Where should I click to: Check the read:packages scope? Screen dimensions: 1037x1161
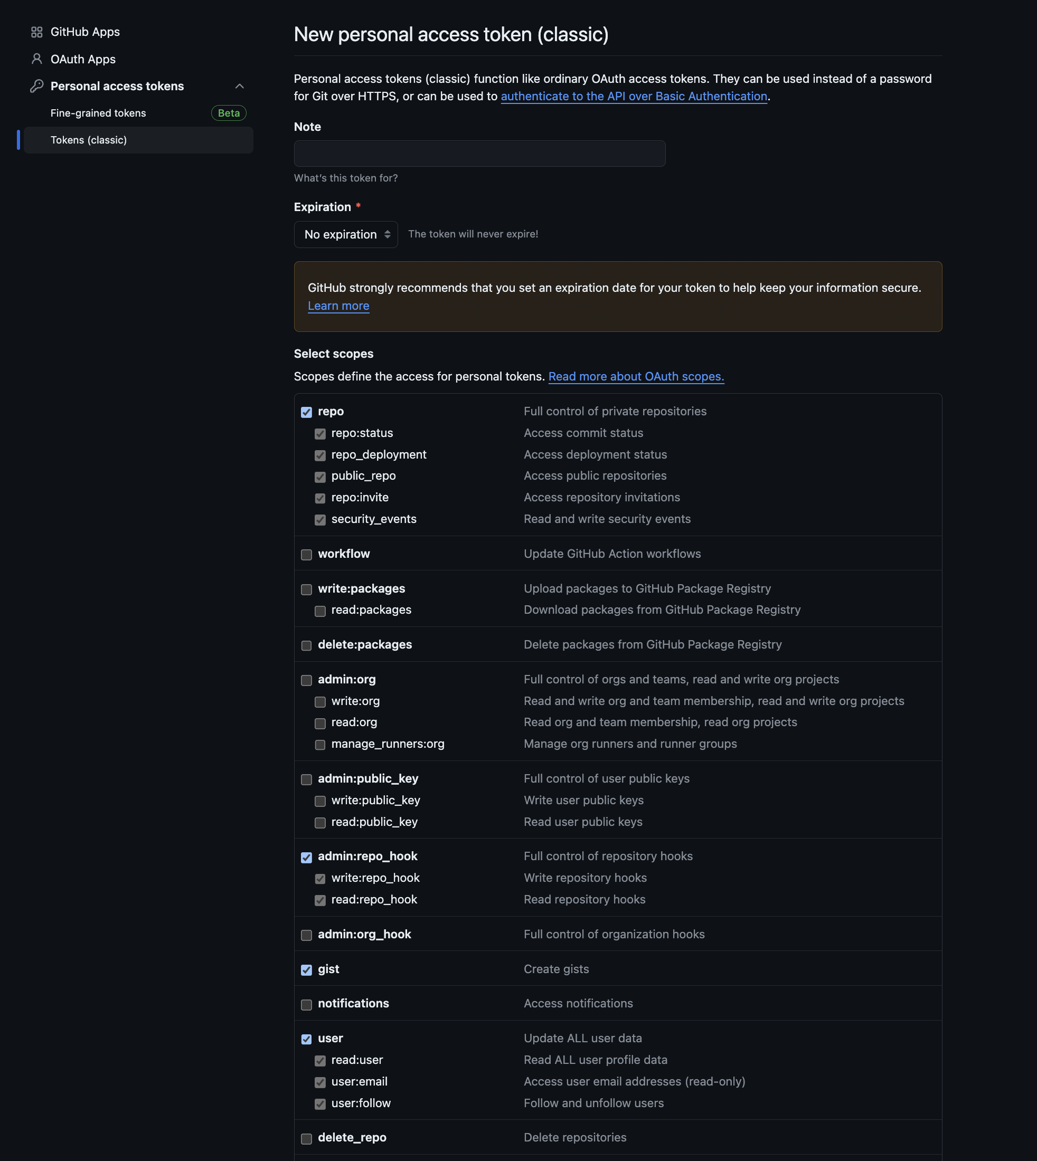click(x=320, y=611)
